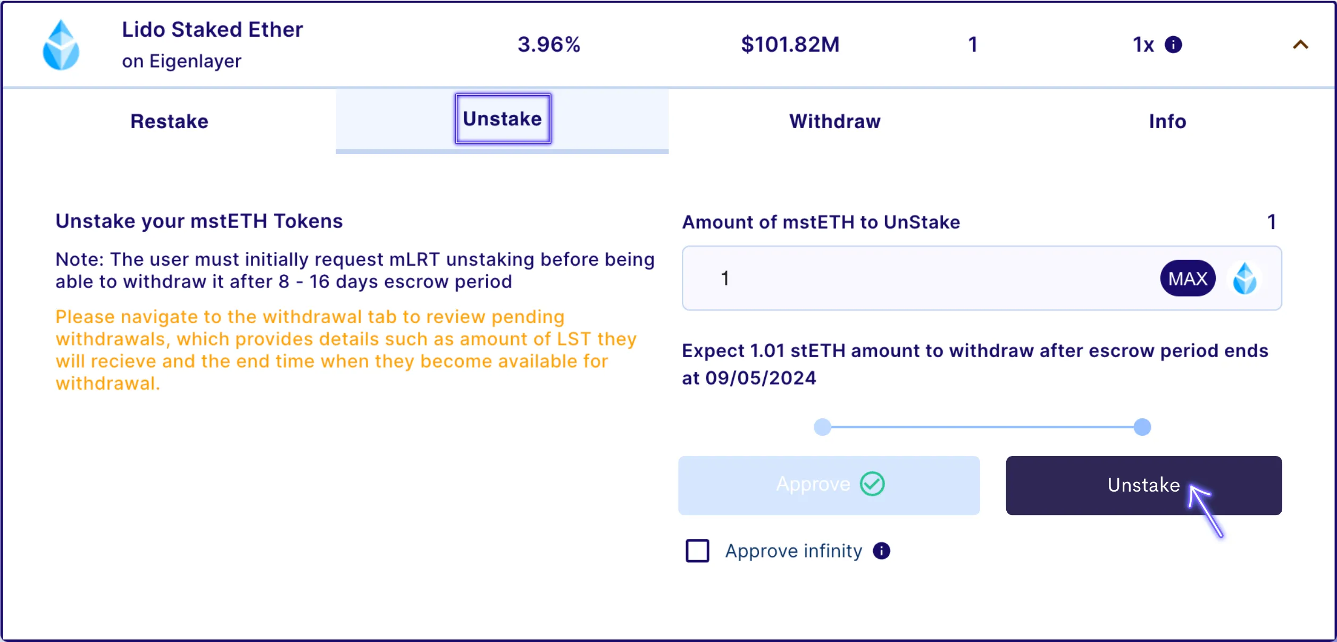
Task: Click the $101.82M TVL value
Action: 790,45
